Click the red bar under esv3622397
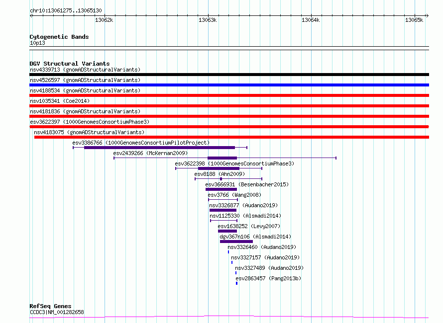The width and height of the screenshot is (443, 323). [x=229, y=127]
